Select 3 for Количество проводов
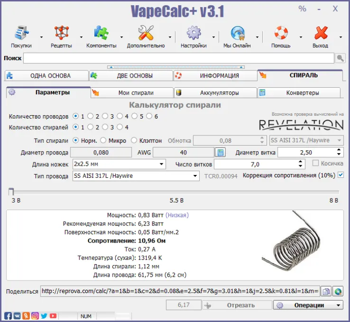The width and height of the screenshot is (350, 322). (105, 116)
